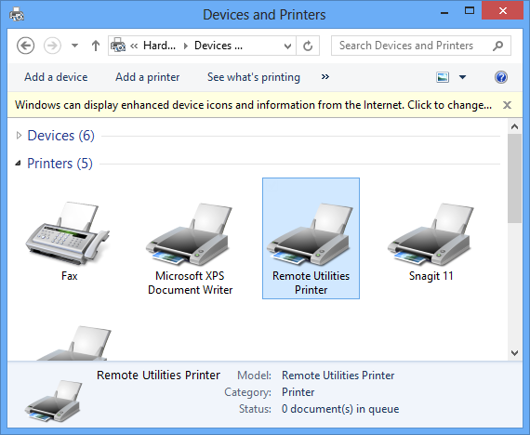Viewport: 530px width, 435px height.
Task: Expand the Devices (6) group triangle
Action: coord(19,136)
